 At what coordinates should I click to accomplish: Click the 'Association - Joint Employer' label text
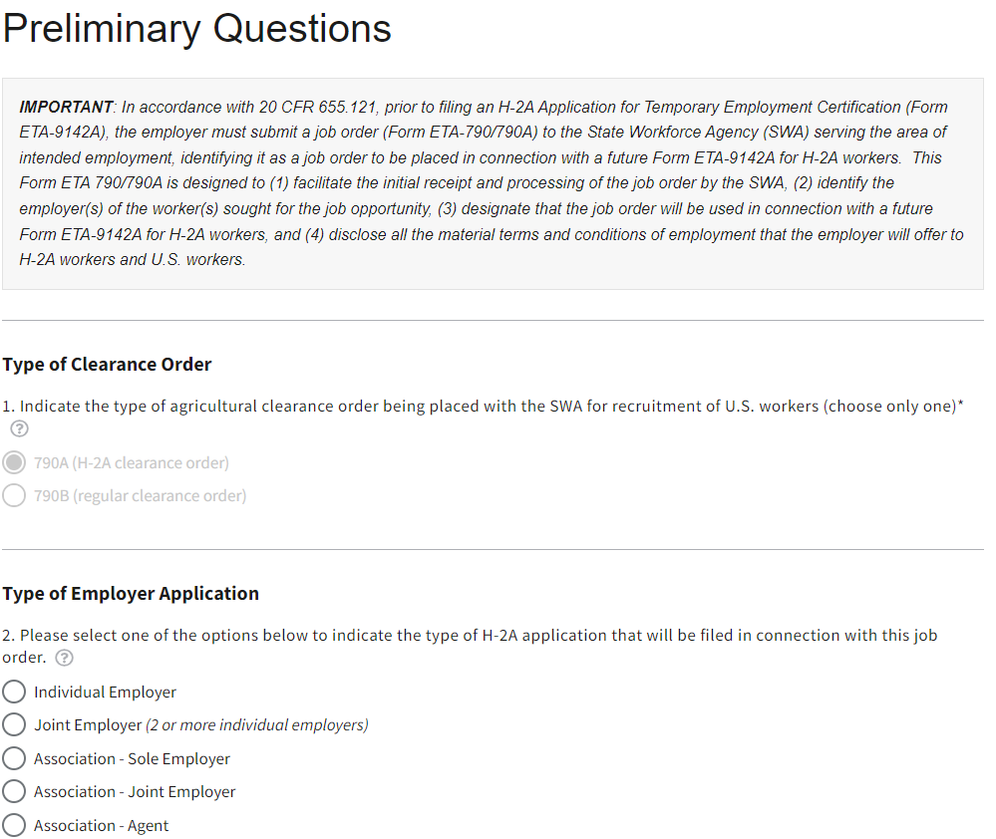[x=135, y=792]
